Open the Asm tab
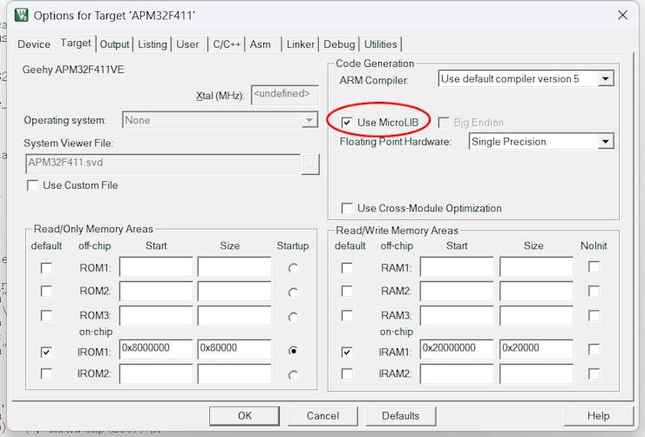The height and width of the screenshot is (437, 645). [261, 44]
